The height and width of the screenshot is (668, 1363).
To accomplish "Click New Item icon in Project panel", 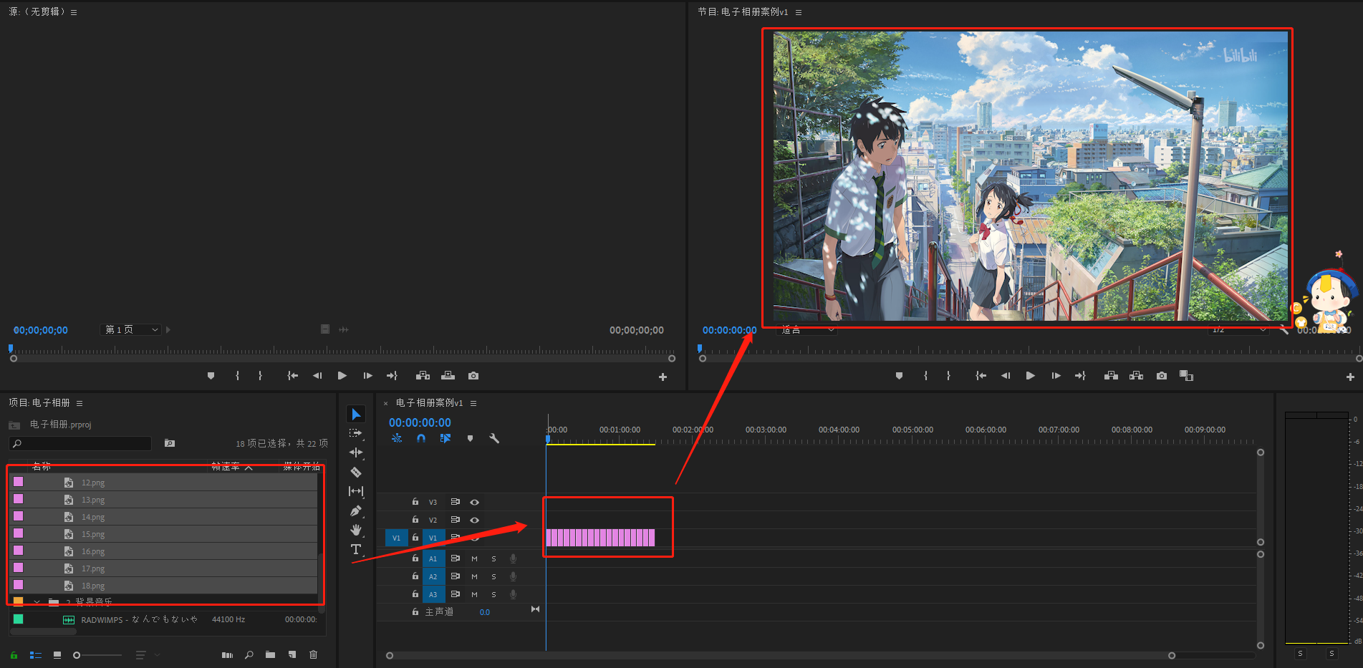I will pos(292,654).
